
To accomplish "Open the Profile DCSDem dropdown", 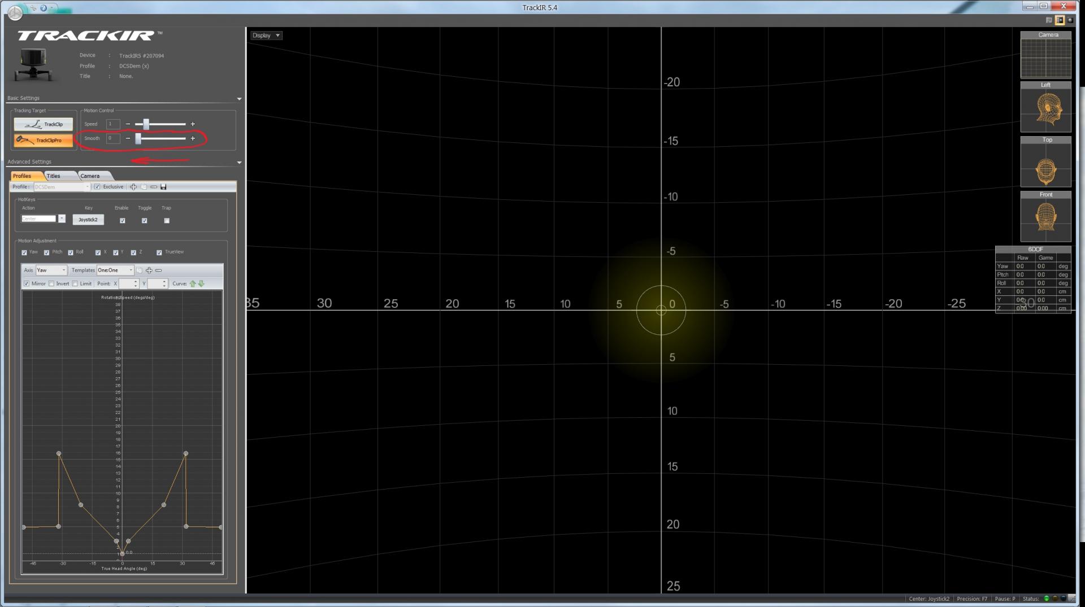I will (x=62, y=187).
